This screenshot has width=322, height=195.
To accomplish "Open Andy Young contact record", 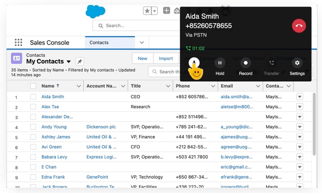I will 54,127.
